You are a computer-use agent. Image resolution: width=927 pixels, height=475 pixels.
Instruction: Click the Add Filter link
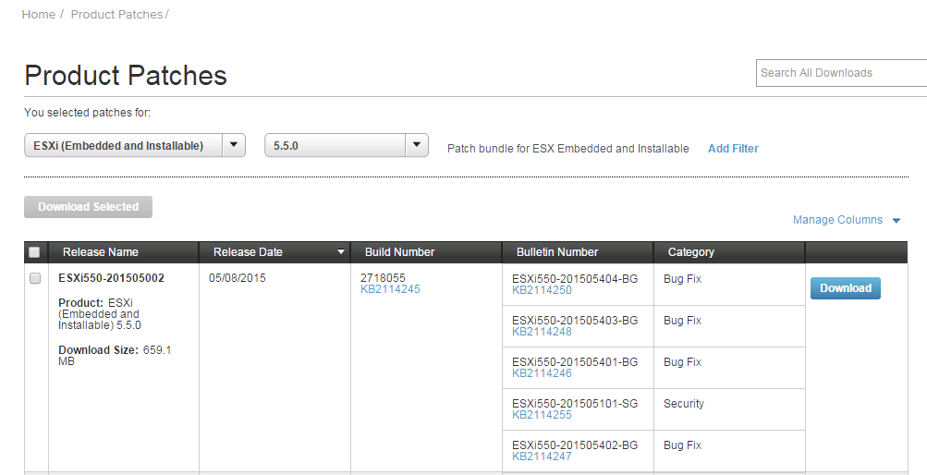733,148
